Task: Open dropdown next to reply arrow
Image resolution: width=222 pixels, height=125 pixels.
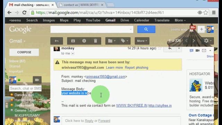Action: click(179, 49)
